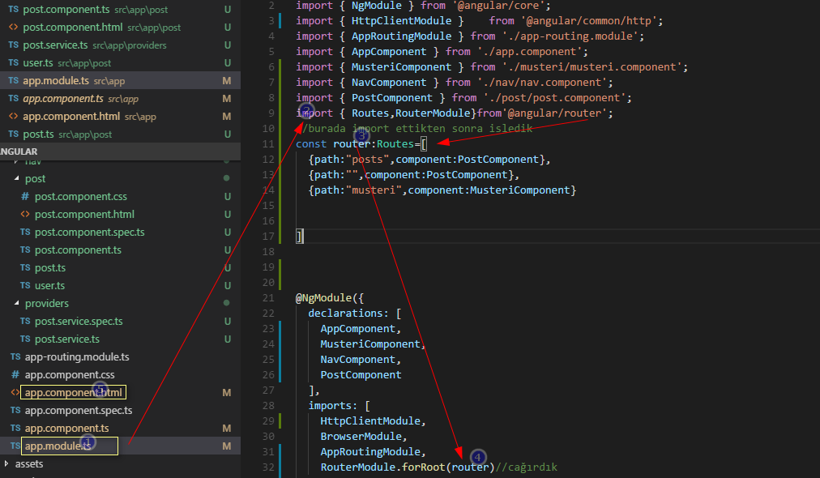
Task: Click 'RouterModule.forRoot' on line 32
Action: pos(382,467)
